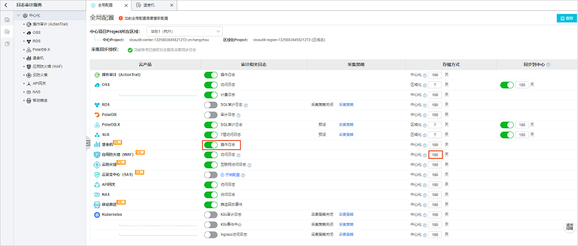Toggle the 堡垒机 操作日志 switch
The image size is (578, 246).
click(211, 145)
